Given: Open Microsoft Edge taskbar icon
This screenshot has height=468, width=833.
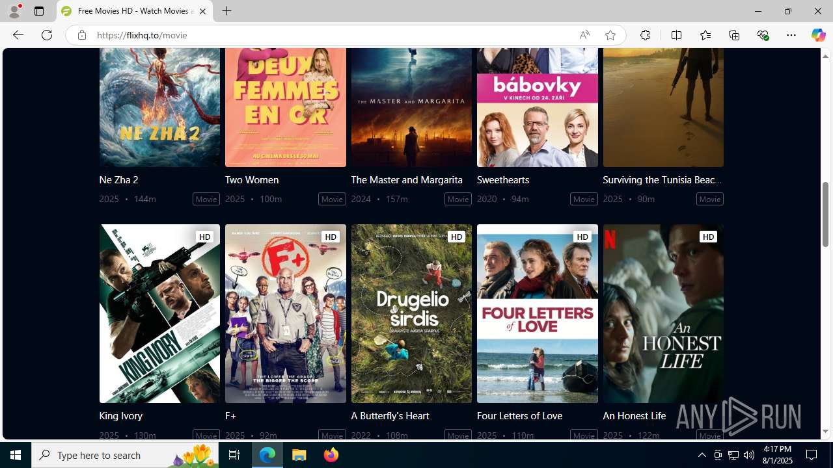Looking at the screenshot, I should click(267, 455).
